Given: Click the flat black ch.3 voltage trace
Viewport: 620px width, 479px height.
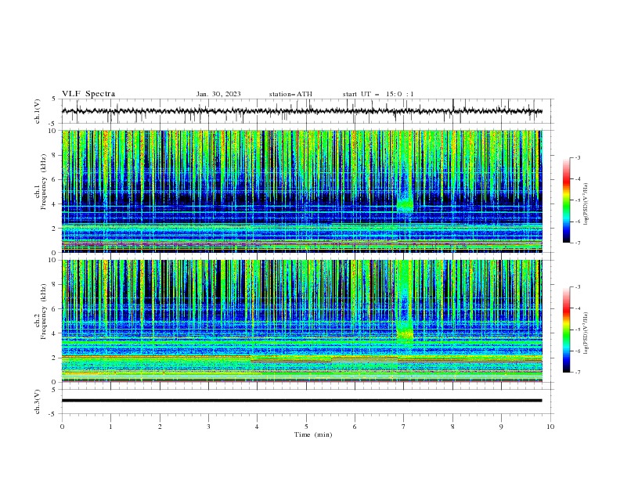Looking at the screenshot, I should (x=301, y=401).
